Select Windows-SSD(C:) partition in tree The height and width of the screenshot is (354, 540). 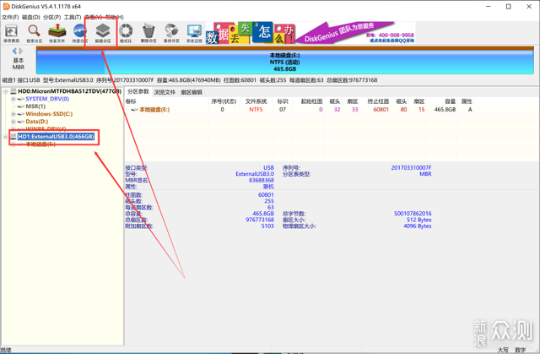(x=49, y=114)
